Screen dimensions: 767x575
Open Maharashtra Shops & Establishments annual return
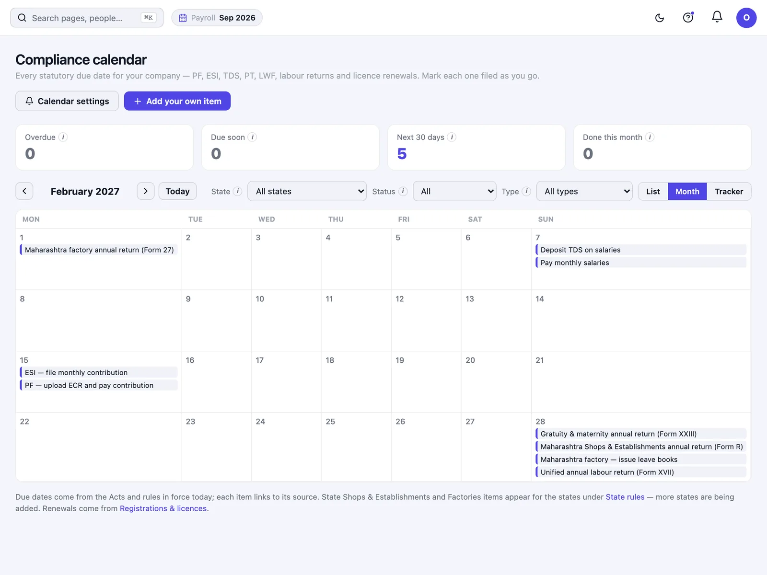tap(641, 447)
